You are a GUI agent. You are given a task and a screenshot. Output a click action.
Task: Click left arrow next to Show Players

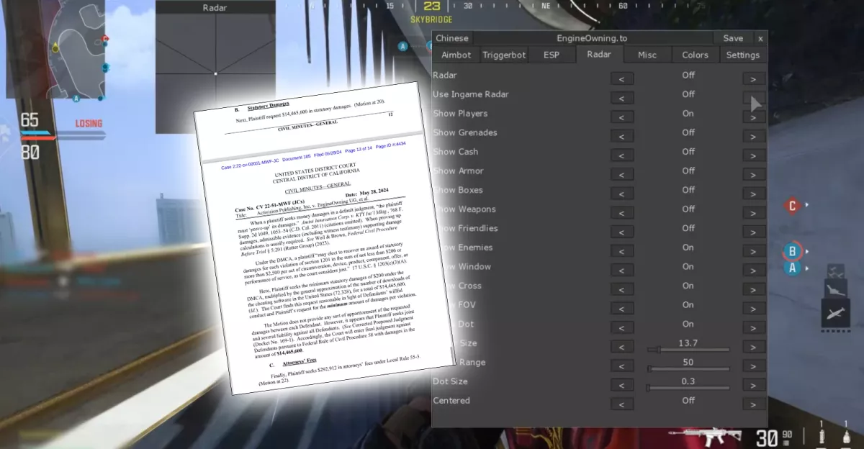pyautogui.click(x=622, y=117)
